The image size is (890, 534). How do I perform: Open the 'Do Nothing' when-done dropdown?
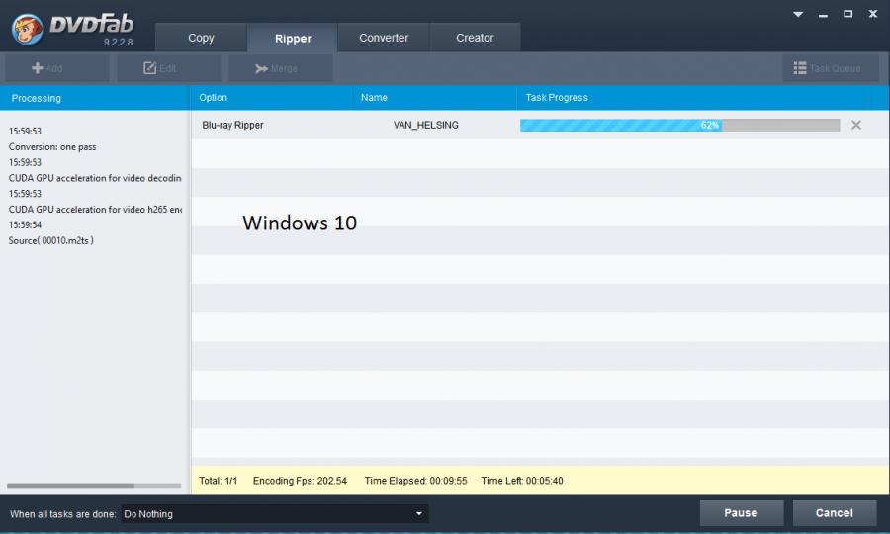(x=275, y=514)
